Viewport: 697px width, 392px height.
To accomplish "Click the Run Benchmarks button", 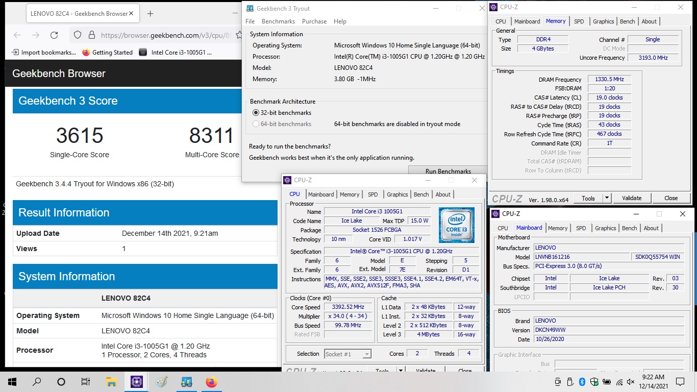I will coord(448,171).
